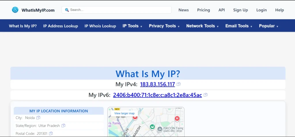Image resolution: width=295 pixels, height=137 pixels.
Task: Click View larger map button
Action: click(124, 113)
